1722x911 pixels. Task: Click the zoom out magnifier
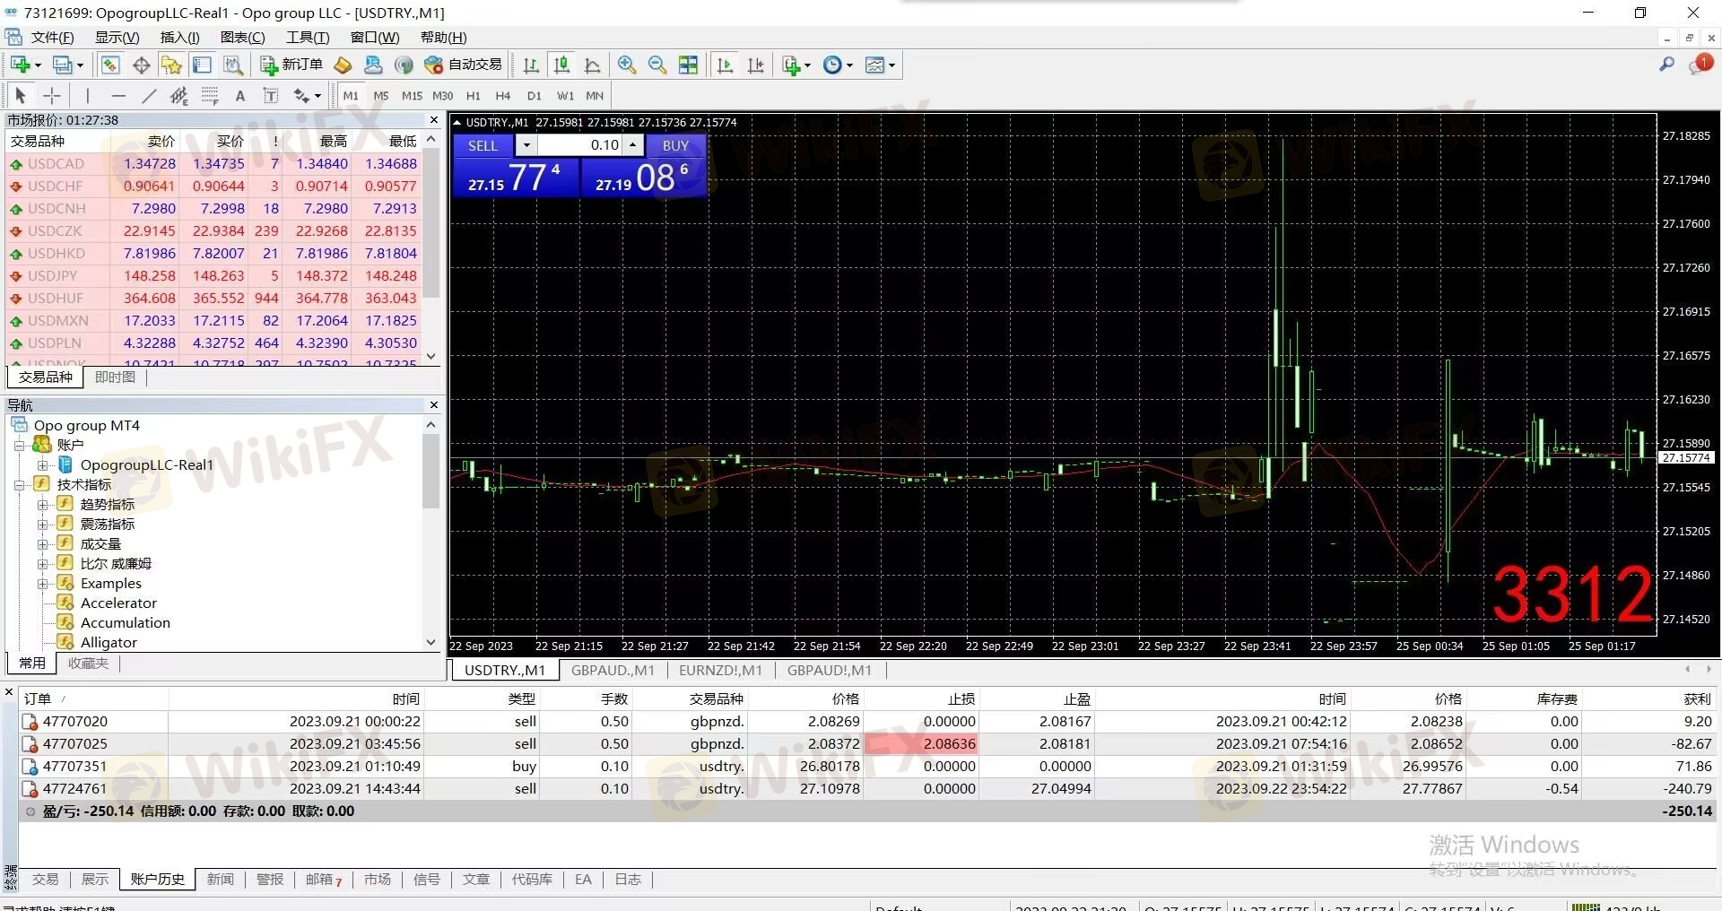[x=657, y=65]
